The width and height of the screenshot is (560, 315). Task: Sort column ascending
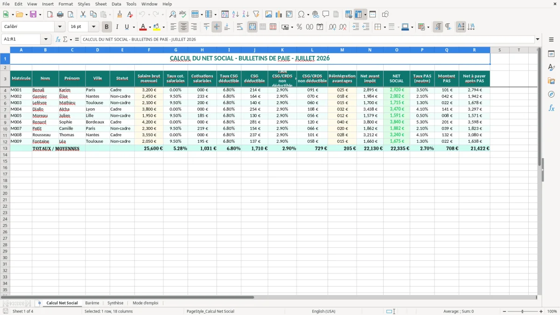tap(236, 14)
